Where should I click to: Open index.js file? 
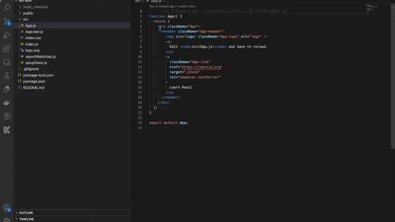31,44
